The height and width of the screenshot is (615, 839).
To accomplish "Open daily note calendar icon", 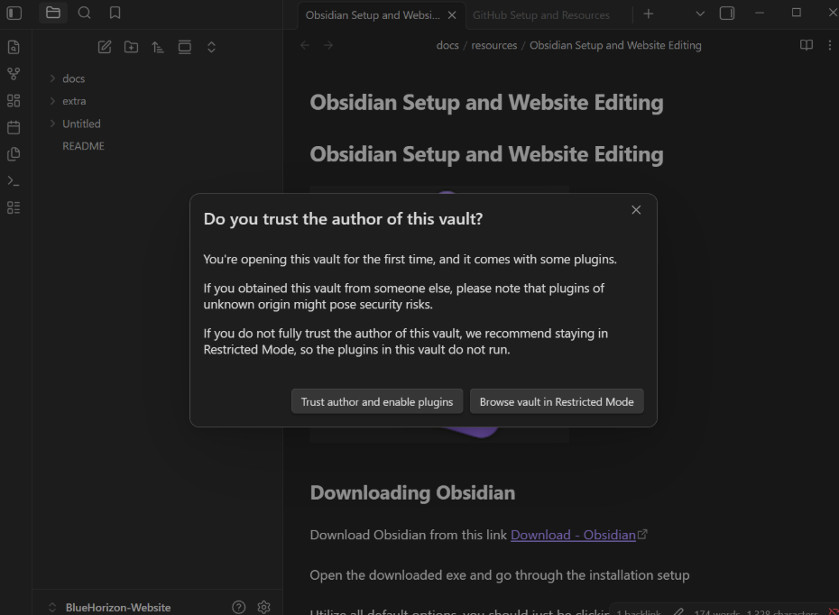I will click(x=14, y=127).
